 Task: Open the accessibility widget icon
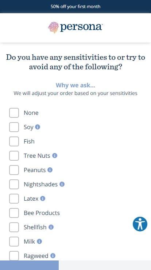140,224
